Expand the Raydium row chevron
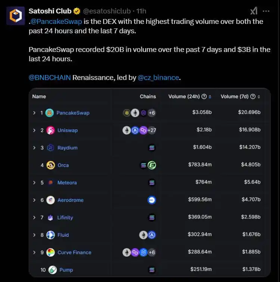Image resolution: width=280 pixels, height=282 pixels. pyautogui.click(x=34, y=148)
